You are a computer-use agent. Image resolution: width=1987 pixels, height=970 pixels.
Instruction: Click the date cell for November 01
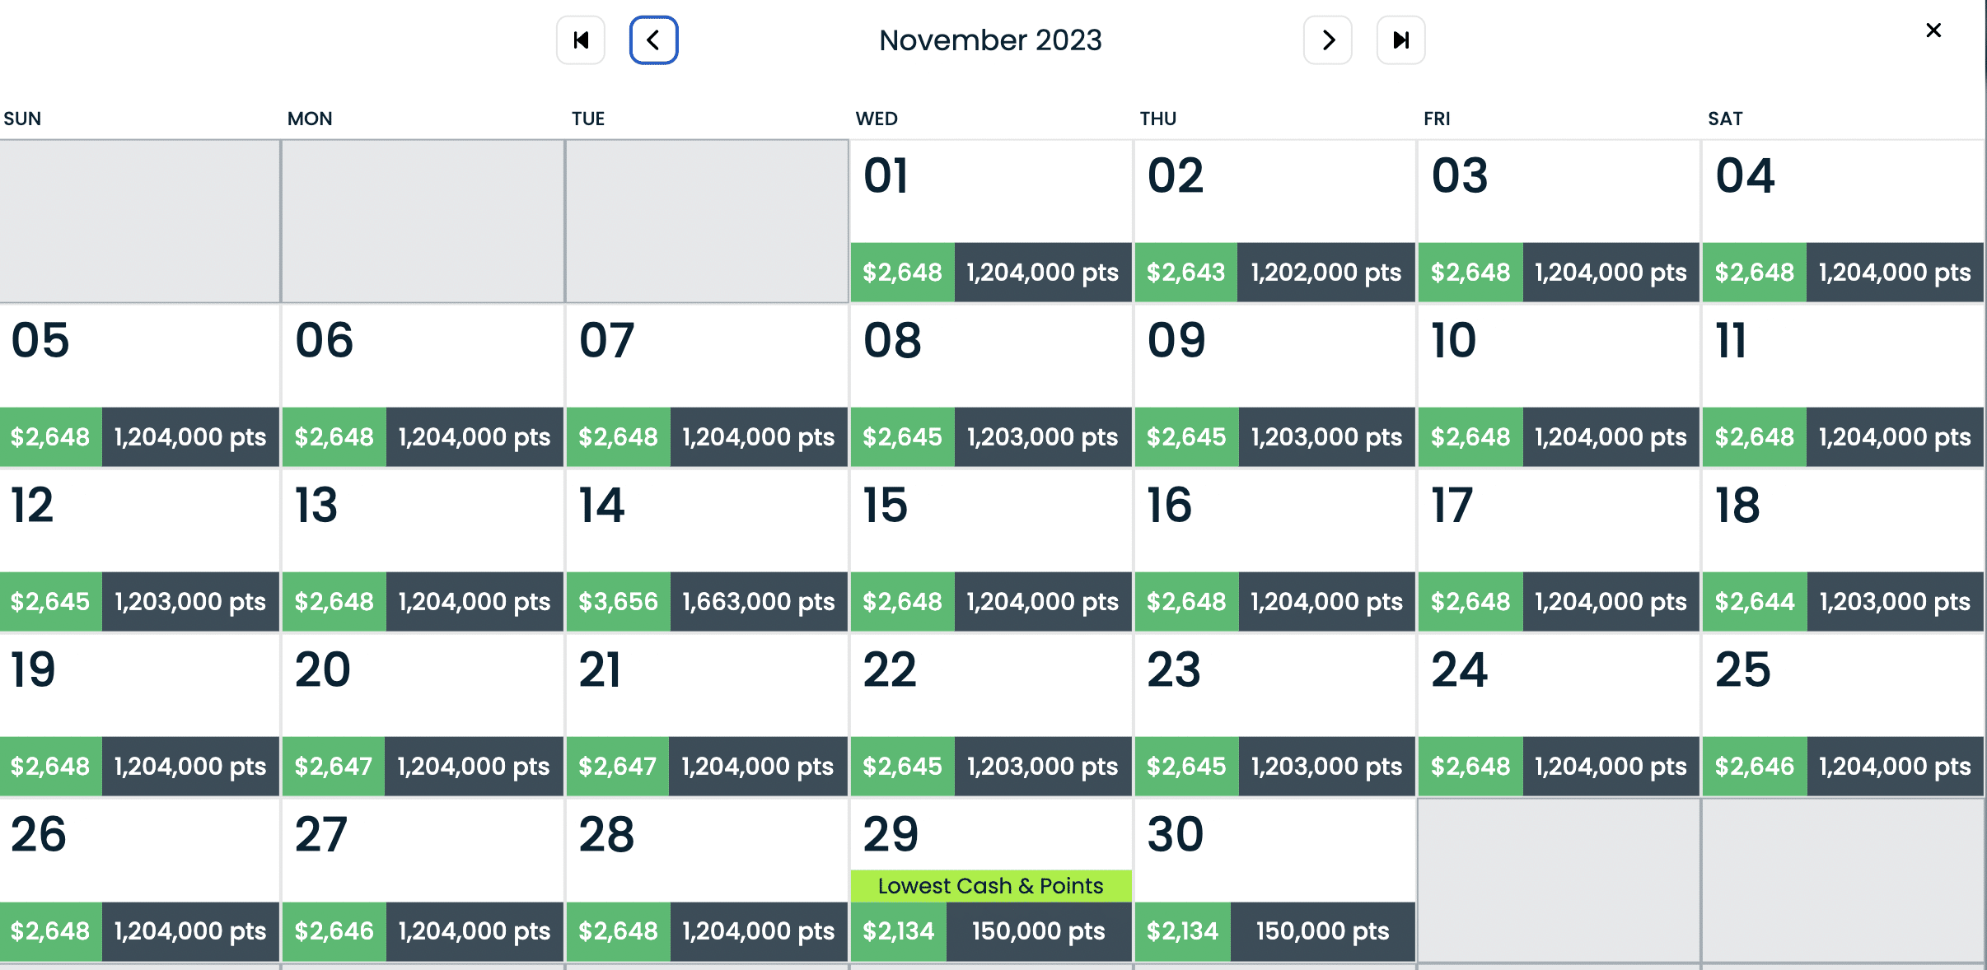point(990,221)
